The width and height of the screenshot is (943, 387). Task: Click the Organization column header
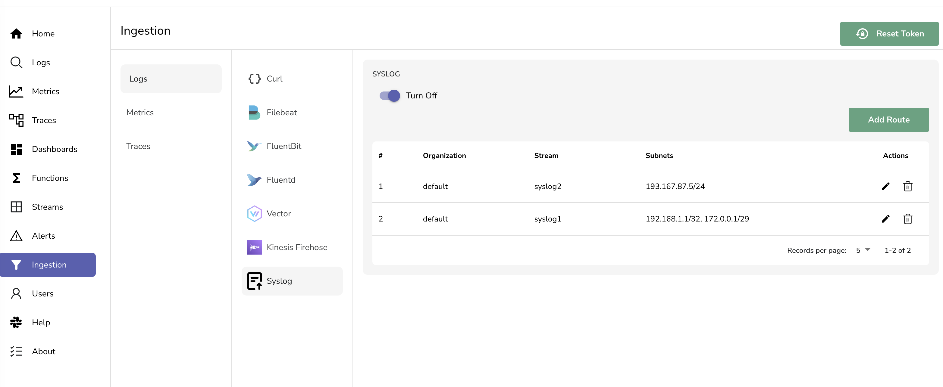pos(444,156)
